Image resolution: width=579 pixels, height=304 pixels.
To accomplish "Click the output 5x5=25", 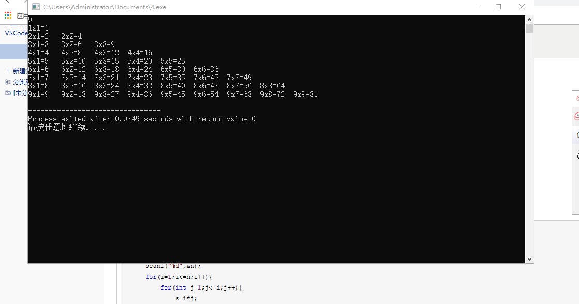I will [x=173, y=61].
